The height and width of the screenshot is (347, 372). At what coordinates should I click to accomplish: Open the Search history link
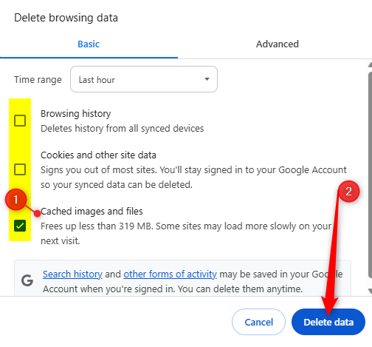[72, 274]
